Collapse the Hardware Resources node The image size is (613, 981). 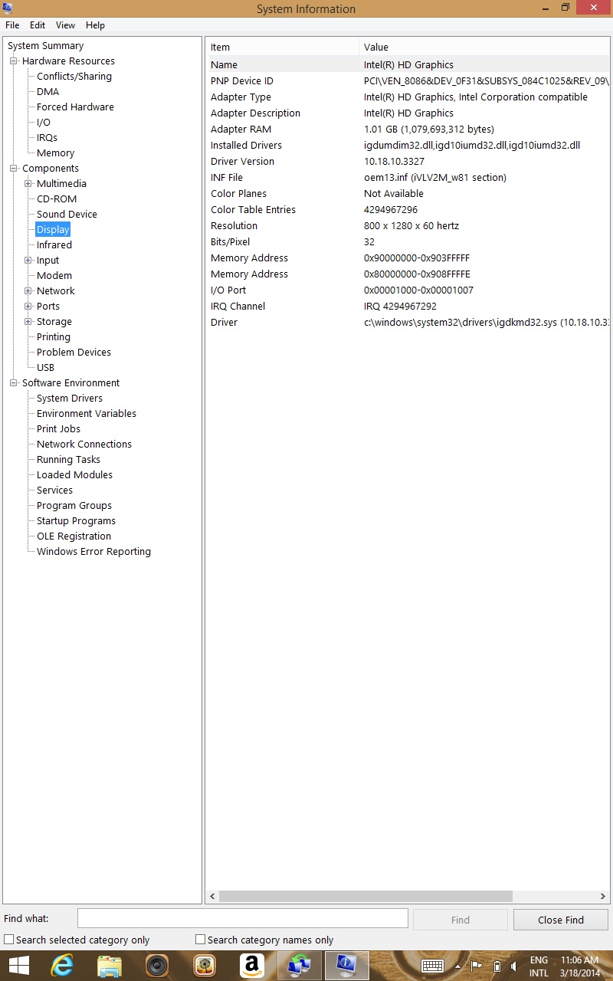13,61
